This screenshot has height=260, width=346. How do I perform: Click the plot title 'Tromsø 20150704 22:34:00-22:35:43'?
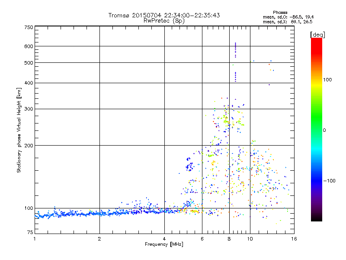pyautogui.click(x=164, y=15)
